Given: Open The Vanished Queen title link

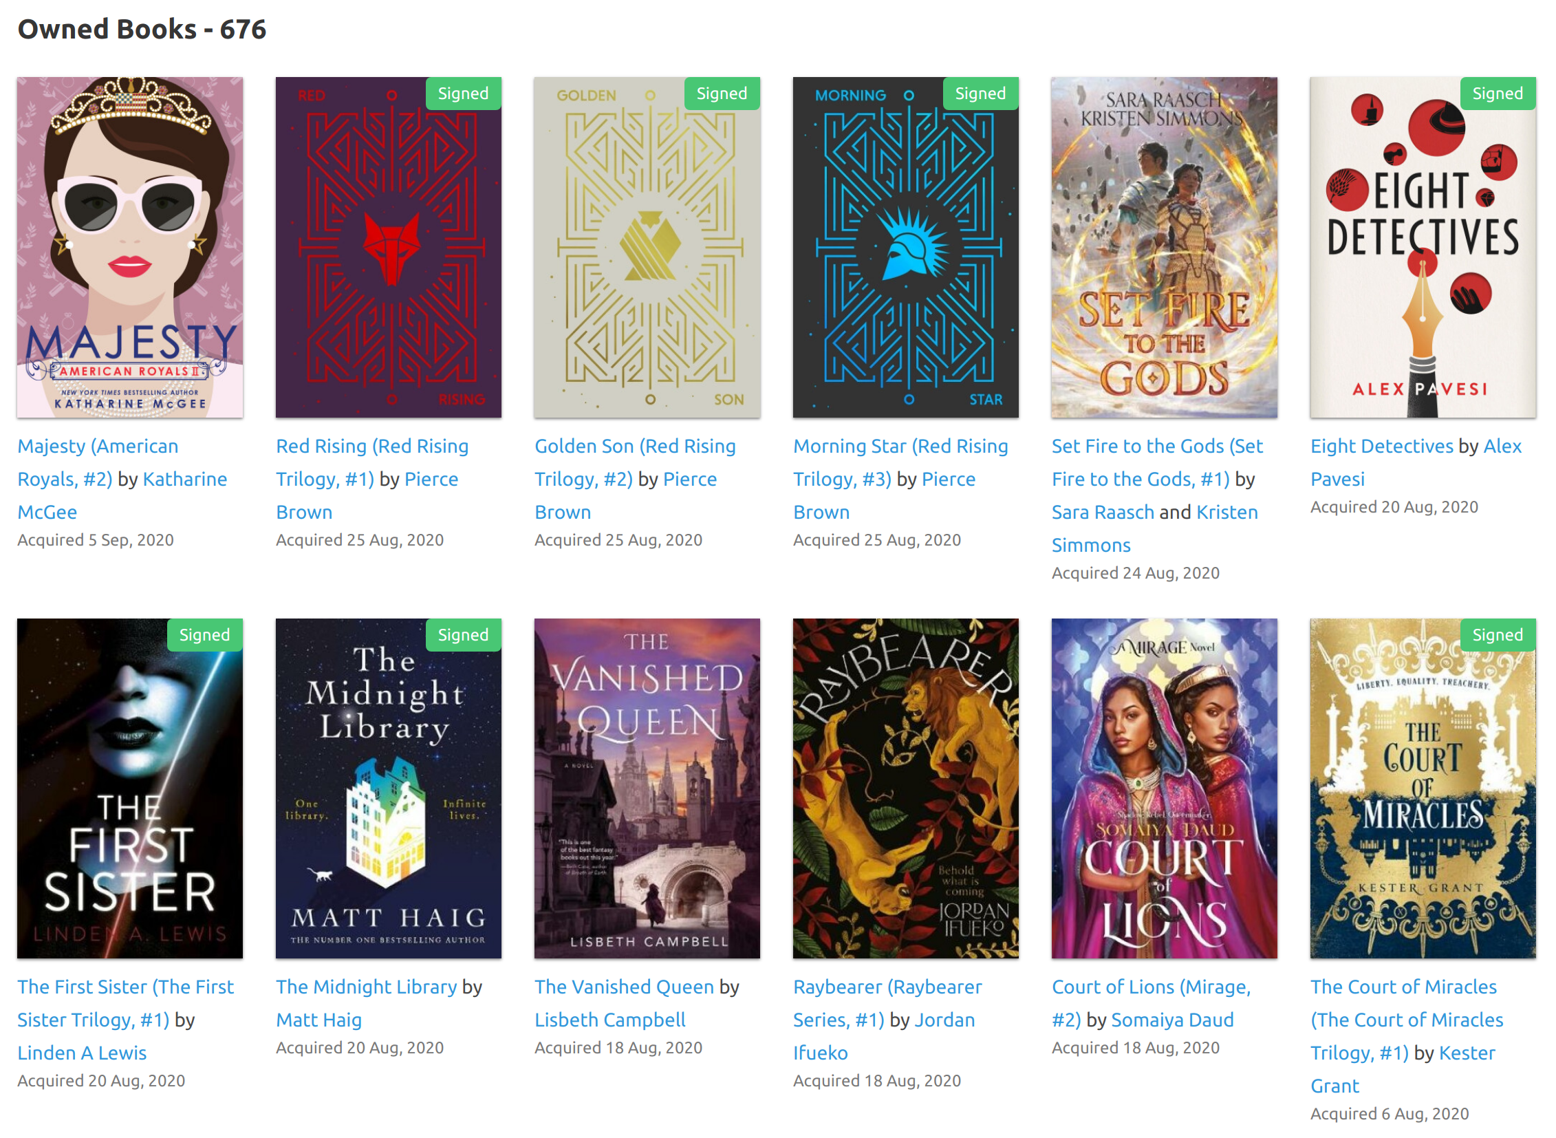Looking at the screenshot, I should 624,987.
